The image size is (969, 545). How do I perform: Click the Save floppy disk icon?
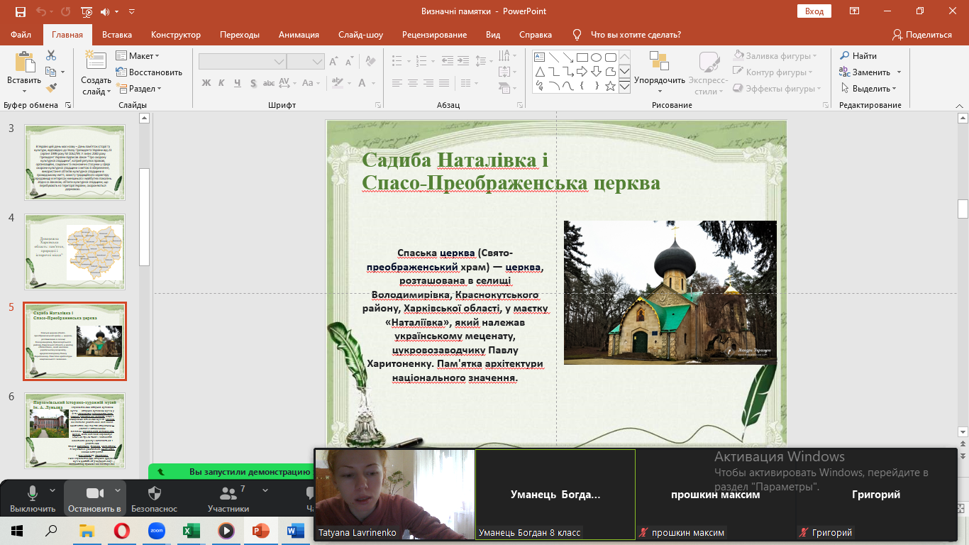[x=20, y=11]
